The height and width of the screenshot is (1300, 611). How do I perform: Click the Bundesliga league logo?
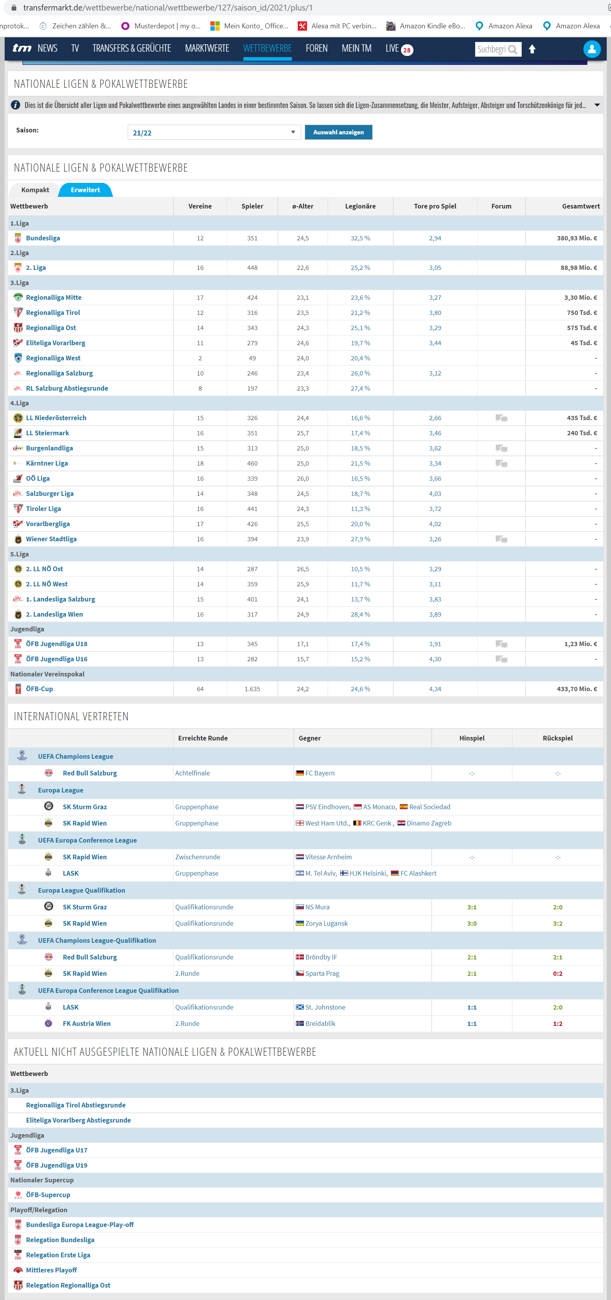[x=17, y=238]
